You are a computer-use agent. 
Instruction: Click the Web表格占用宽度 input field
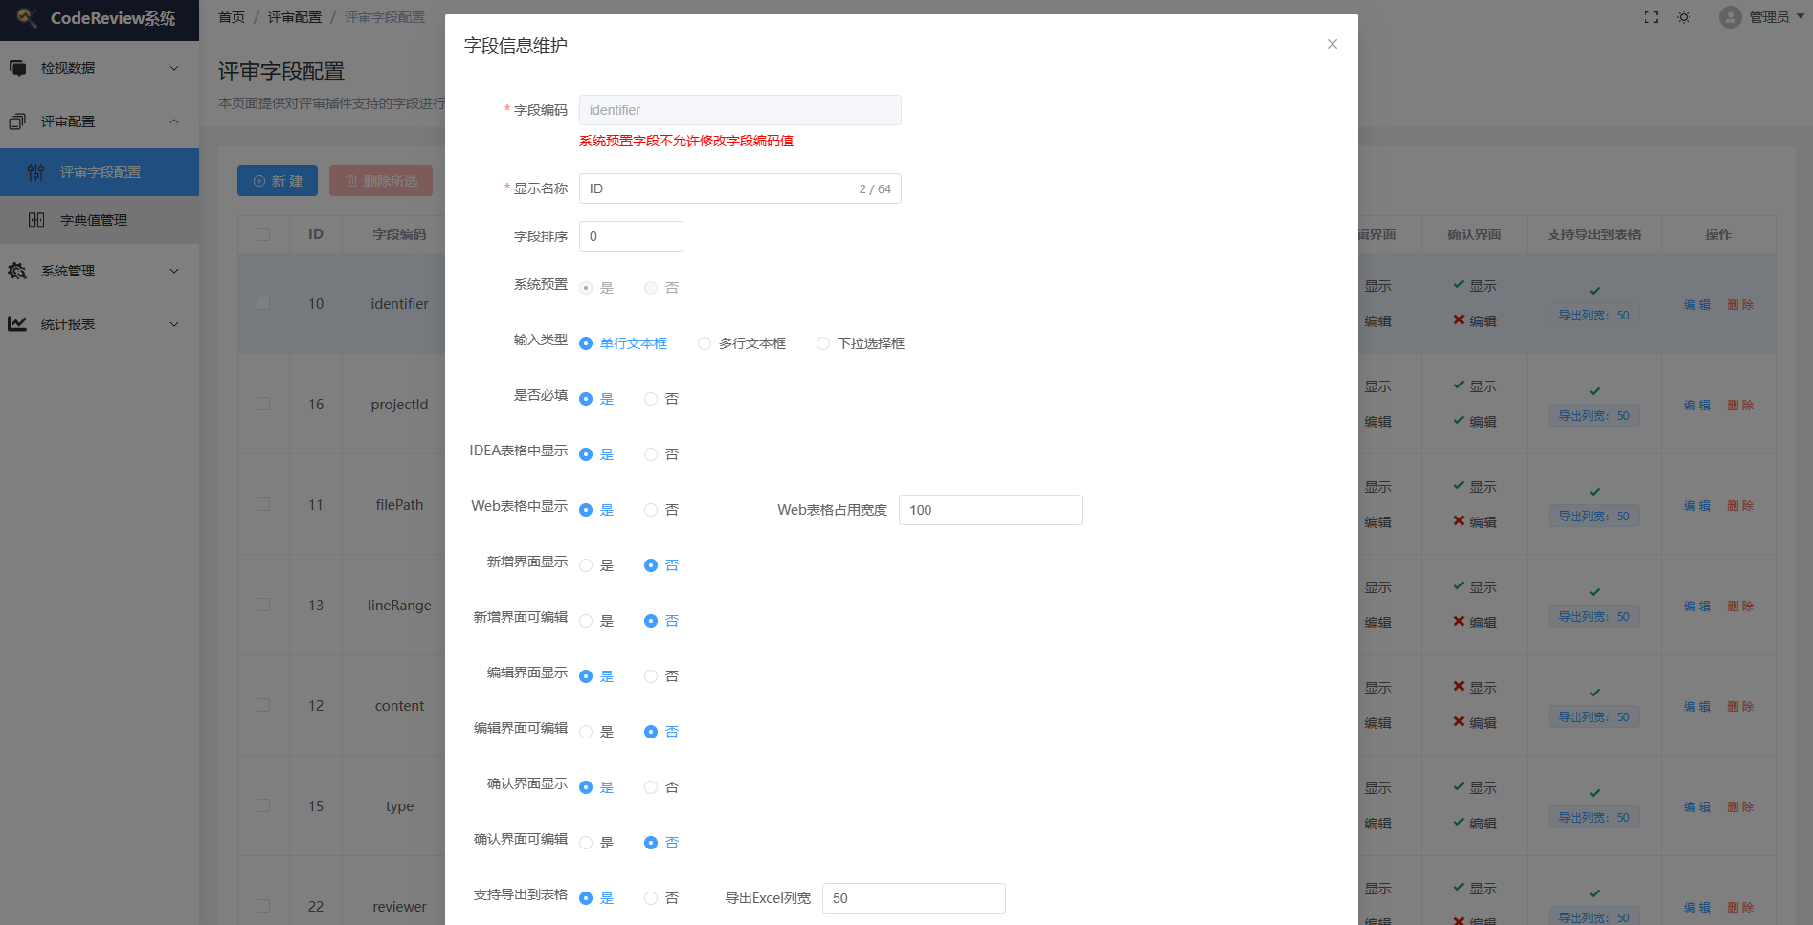click(990, 510)
